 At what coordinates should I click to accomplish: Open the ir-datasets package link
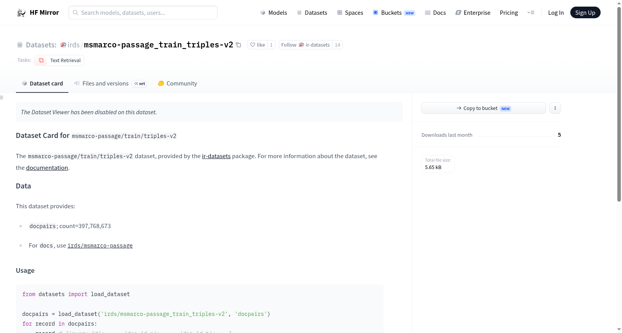216,156
